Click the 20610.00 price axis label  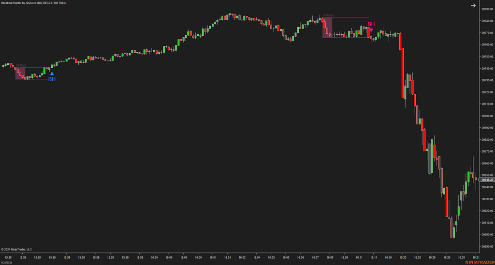487,222
